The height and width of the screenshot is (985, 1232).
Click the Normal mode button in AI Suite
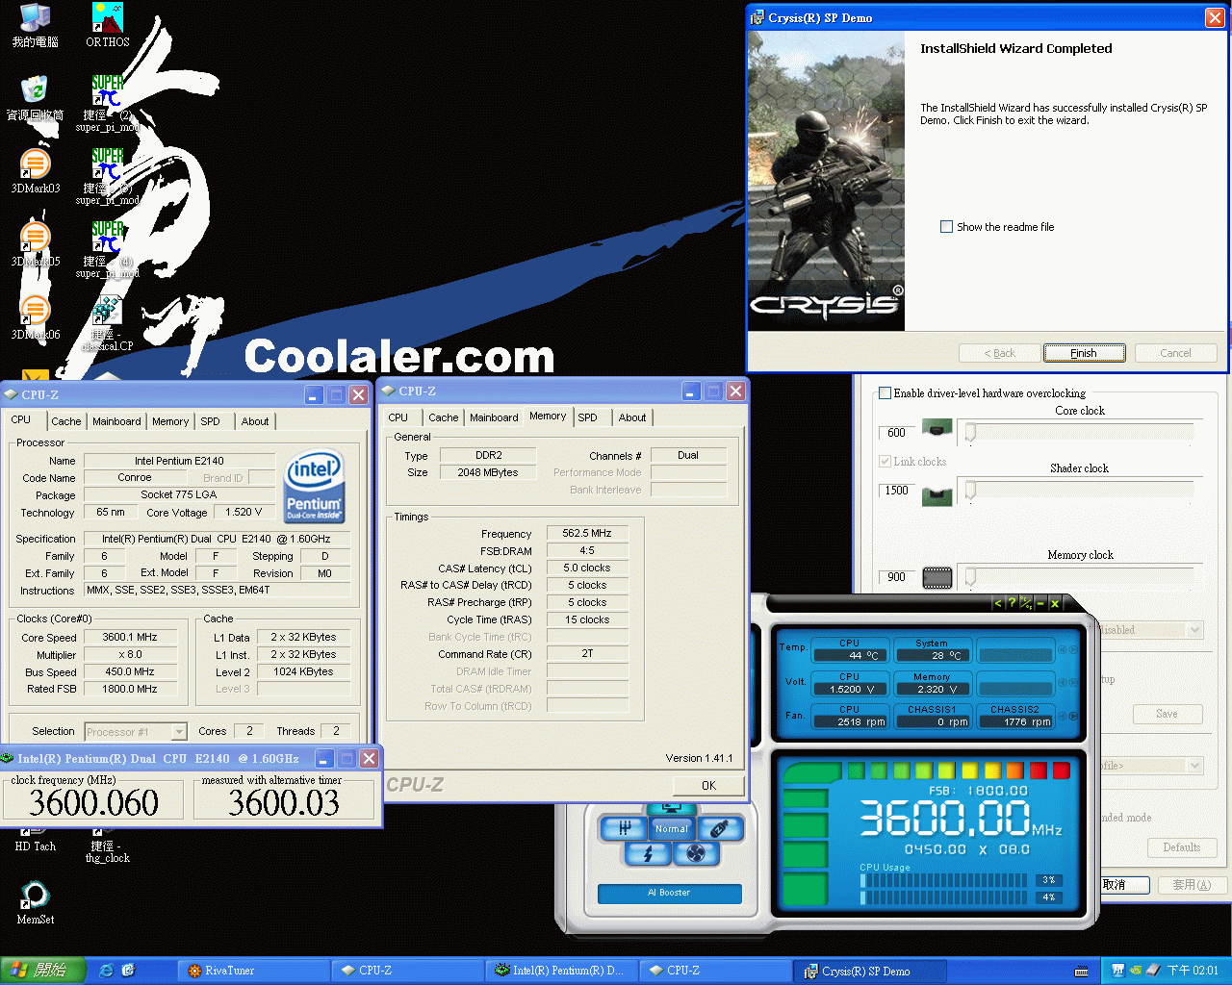(671, 828)
